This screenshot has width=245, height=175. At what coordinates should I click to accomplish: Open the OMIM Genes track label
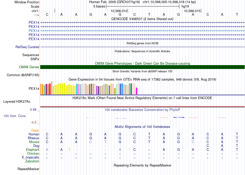point(29,67)
